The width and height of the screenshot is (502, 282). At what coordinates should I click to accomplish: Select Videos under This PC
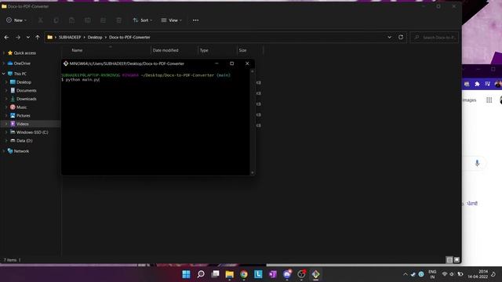pos(23,124)
